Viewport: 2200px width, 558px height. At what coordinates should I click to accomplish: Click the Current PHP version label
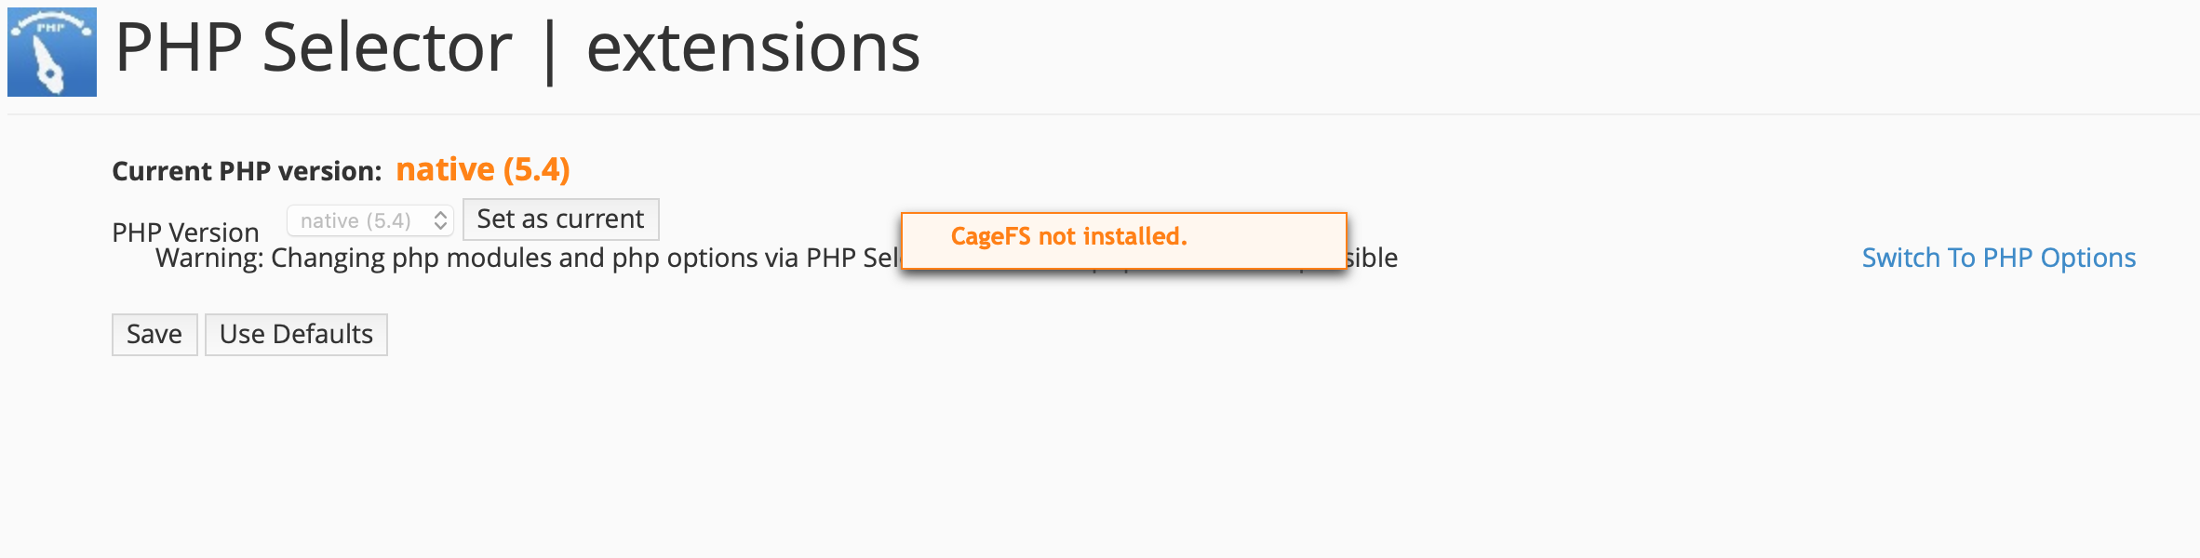[247, 171]
